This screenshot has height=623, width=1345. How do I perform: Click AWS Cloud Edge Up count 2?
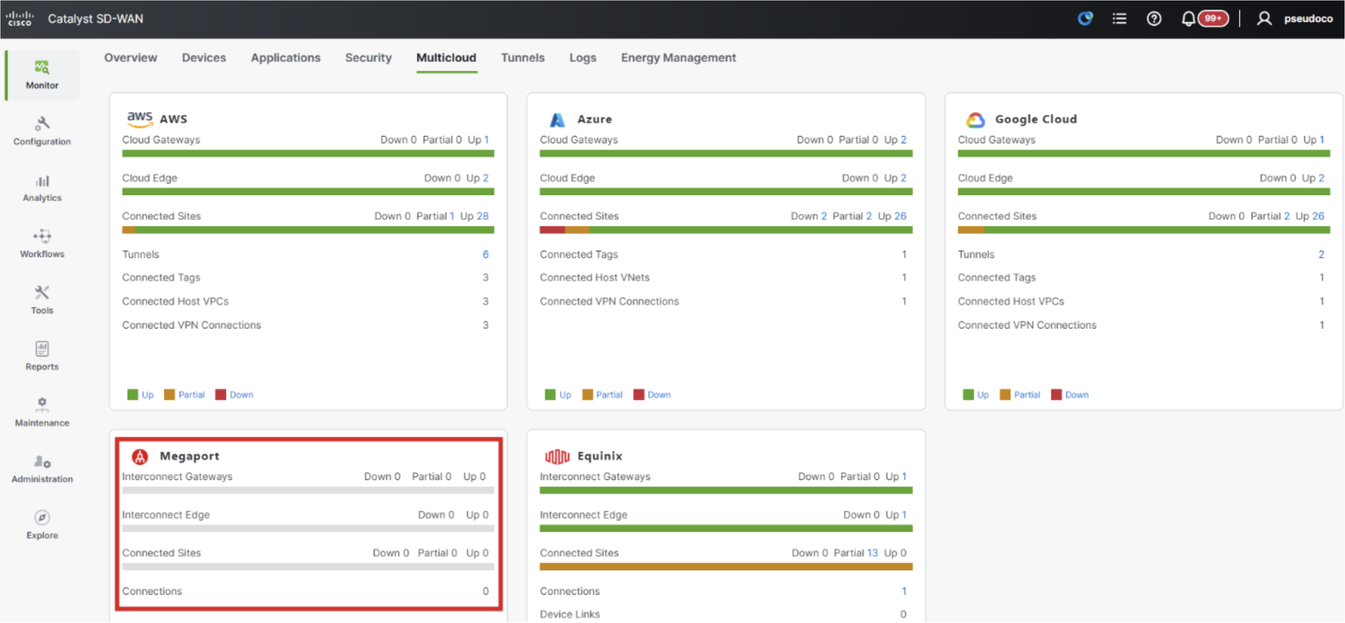pos(485,178)
